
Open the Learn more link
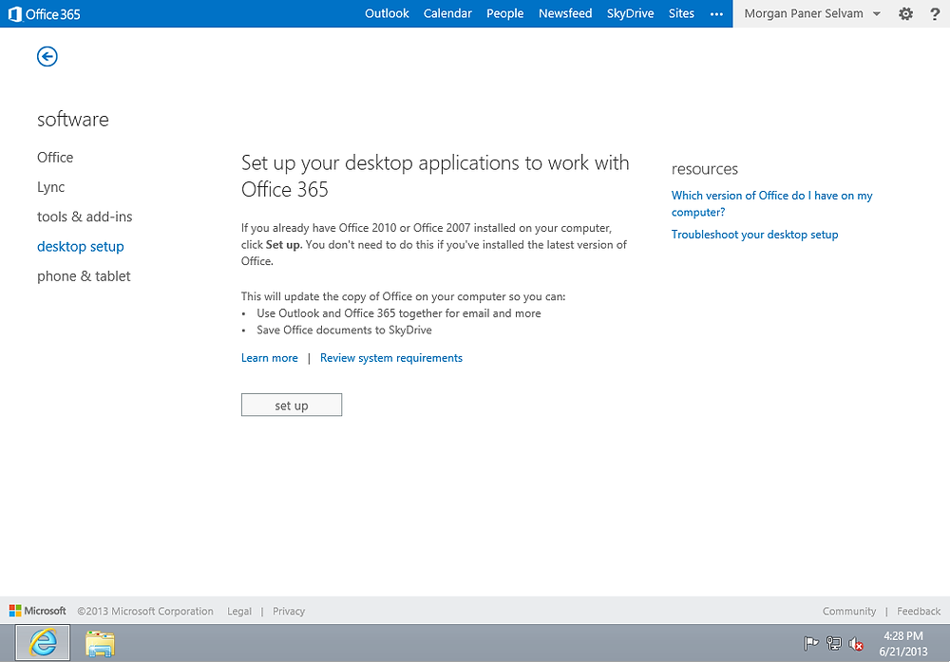[270, 358]
